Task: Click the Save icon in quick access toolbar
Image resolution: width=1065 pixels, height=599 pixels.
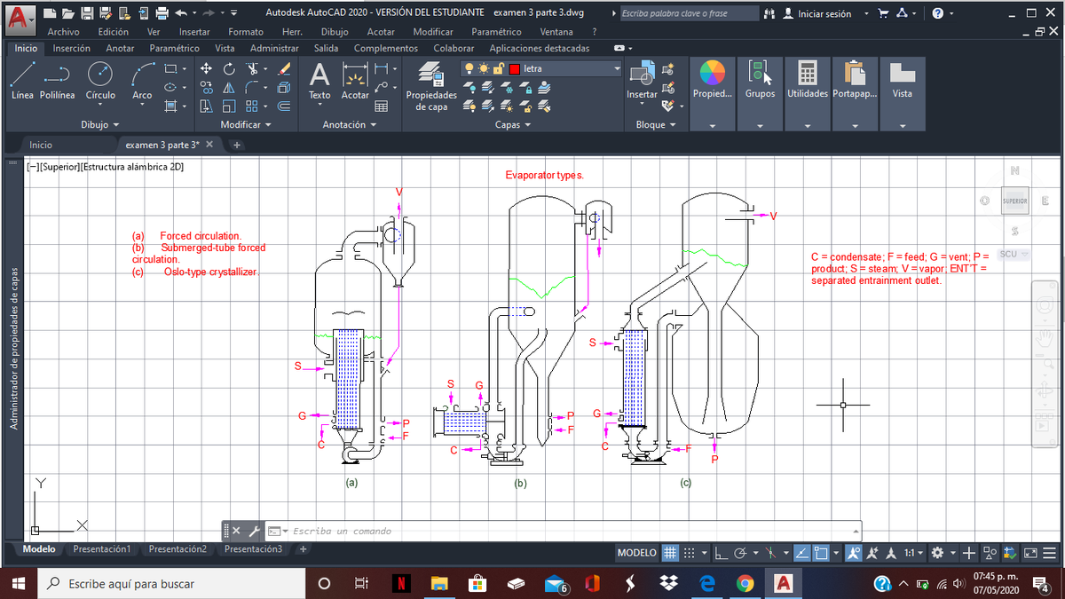Action: [x=88, y=13]
